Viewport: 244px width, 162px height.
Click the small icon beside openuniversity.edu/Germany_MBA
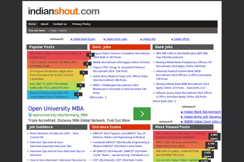[x=30, y=115]
